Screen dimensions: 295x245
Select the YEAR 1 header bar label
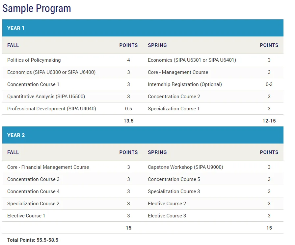coord(16,28)
